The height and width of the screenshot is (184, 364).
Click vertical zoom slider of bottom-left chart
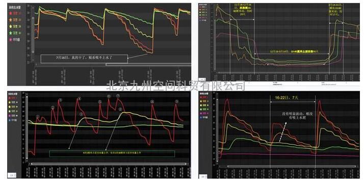coord(27,127)
